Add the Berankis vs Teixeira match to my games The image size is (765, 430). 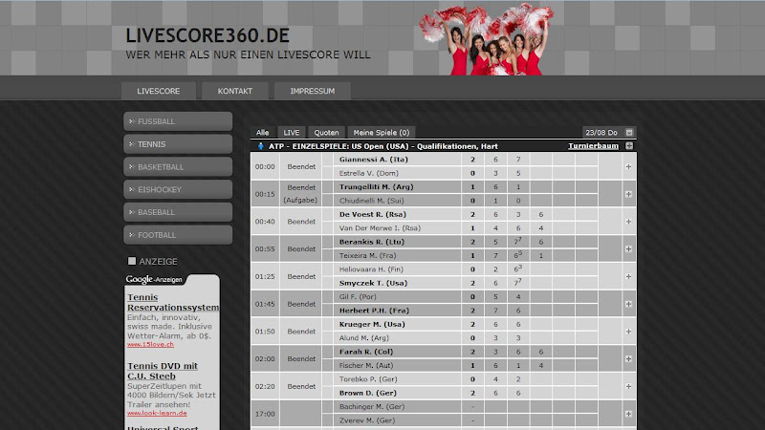tap(628, 249)
